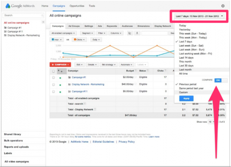Image resolution: width=231 pixels, height=167 pixels.
Task: Open the Editorial Guidelines footer link
Action: 103,142
